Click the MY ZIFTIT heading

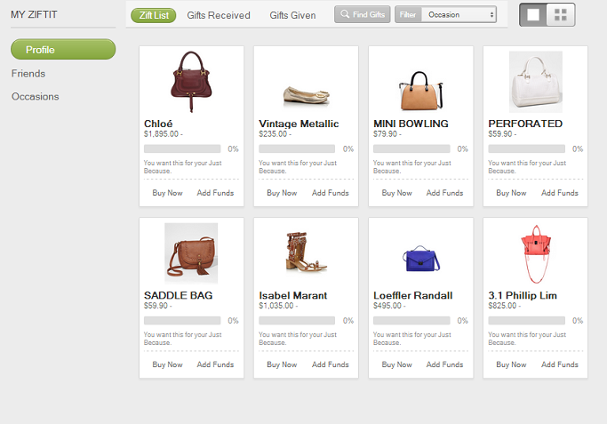coord(34,15)
